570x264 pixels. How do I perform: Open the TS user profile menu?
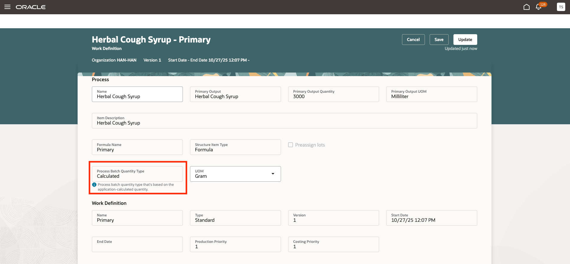coord(561,7)
